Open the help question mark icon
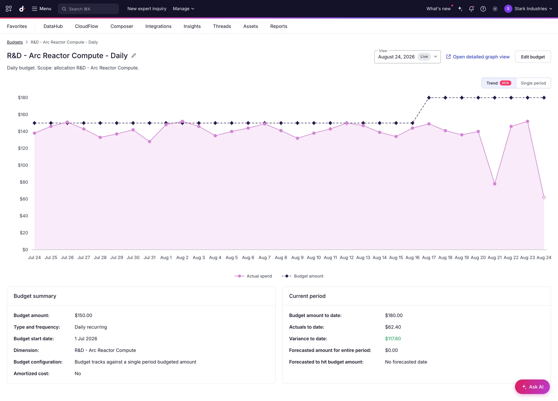 pyautogui.click(x=483, y=9)
